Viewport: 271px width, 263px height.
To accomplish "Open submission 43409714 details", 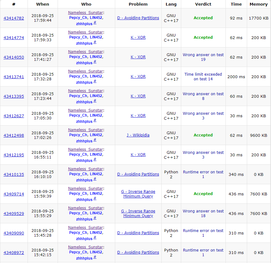I will click(14, 194).
